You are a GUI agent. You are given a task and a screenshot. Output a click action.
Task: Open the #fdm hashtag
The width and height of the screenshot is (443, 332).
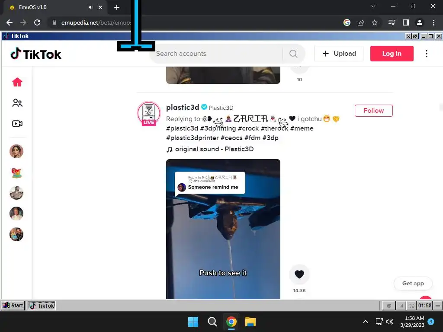252,138
